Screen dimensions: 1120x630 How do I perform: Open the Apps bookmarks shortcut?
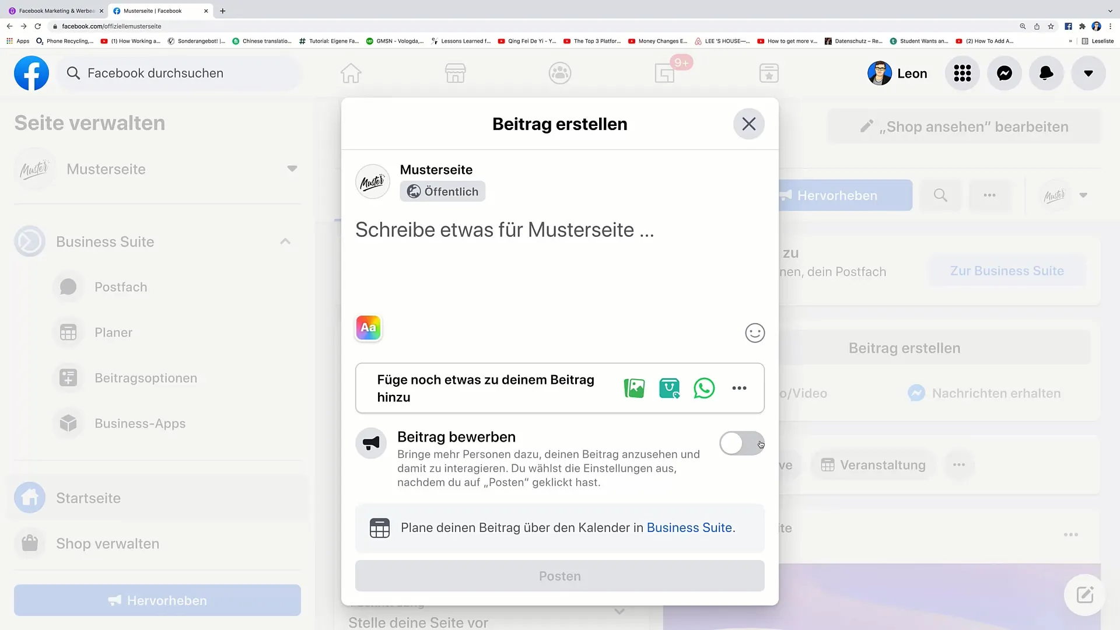click(x=18, y=41)
